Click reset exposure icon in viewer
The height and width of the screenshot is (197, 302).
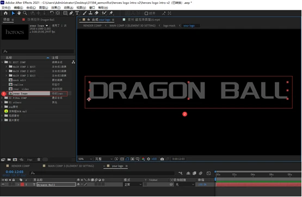click(149, 159)
